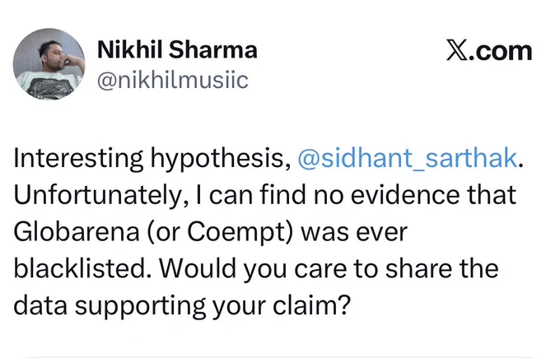Click the word 'claim?' ending the tweet
Image resolution: width=560 pixels, height=358 pixels.
312,305
